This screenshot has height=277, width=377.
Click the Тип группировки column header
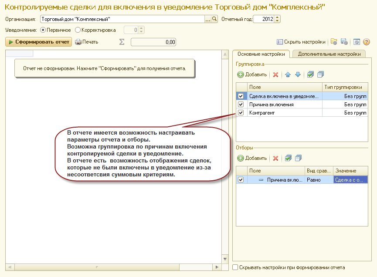(x=345, y=87)
